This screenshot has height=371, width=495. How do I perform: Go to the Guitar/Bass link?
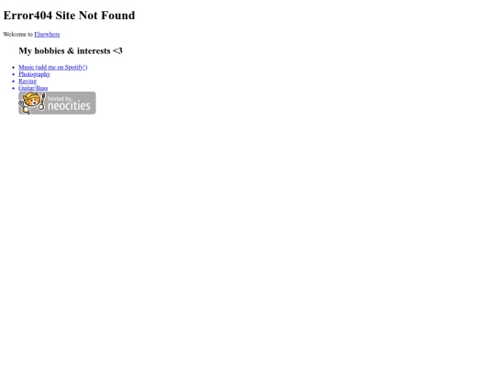point(33,88)
